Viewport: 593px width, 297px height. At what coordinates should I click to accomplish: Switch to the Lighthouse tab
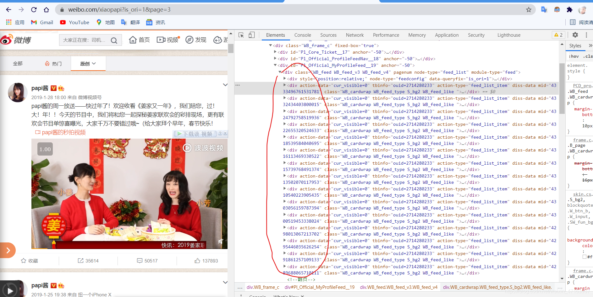[x=509, y=35]
